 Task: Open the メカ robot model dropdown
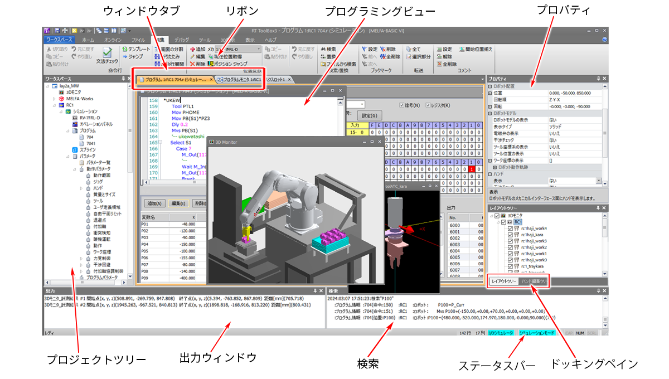click(x=259, y=49)
